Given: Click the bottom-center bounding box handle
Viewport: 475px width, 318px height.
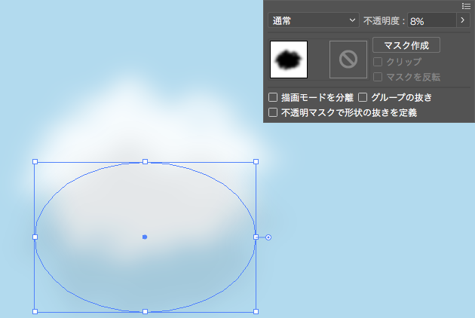Looking at the screenshot, I should [x=145, y=311].
